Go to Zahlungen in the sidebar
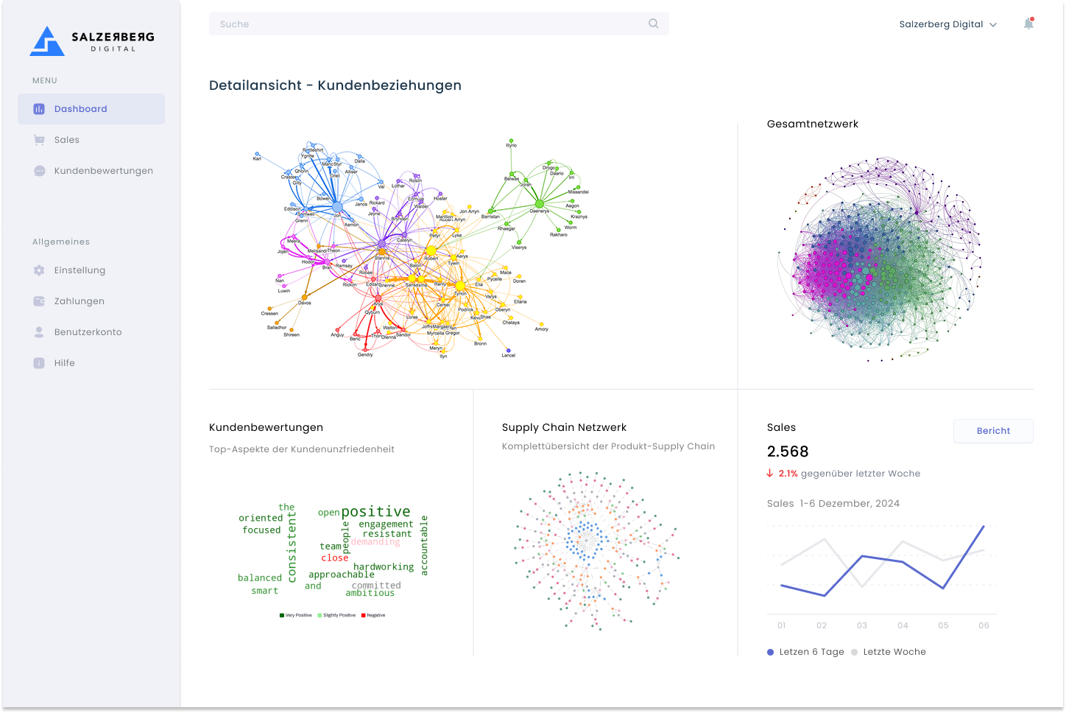 coord(79,301)
